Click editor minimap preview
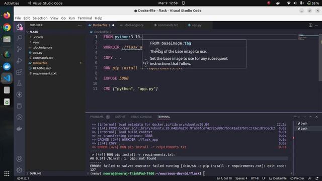The height and width of the screenshot is (181, 322). pyautogui.click(x=308, y=37)
